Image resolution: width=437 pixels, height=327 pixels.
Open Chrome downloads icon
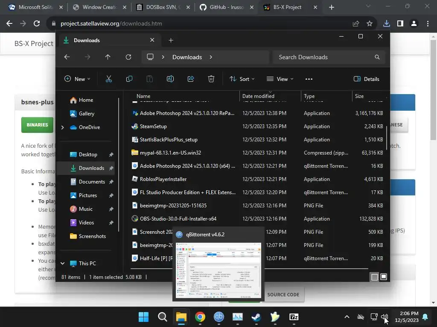(x=386, y=24)
